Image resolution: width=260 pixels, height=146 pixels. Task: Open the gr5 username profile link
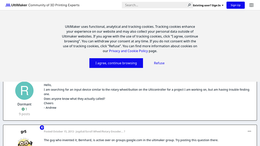click(23, 132)
